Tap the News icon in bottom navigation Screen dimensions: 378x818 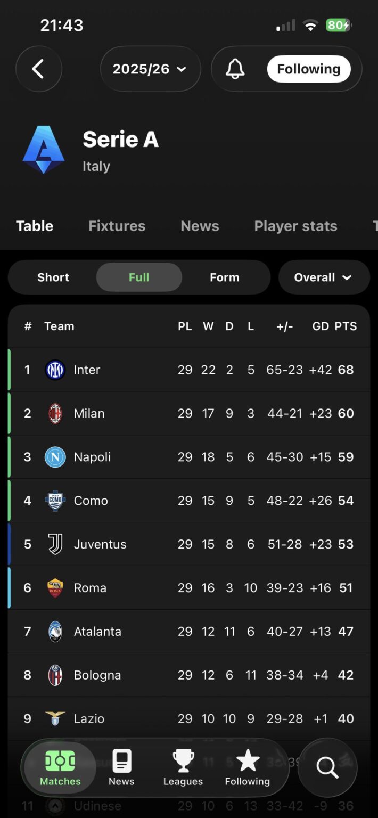(121, 767)
